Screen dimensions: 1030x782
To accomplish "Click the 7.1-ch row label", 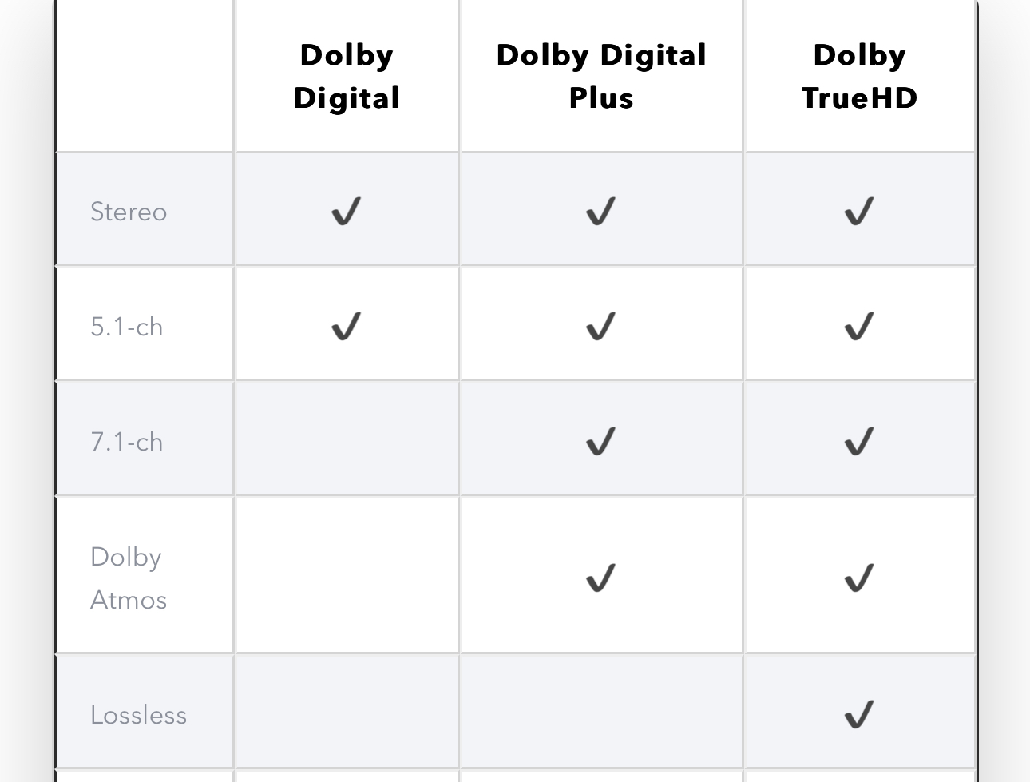I will click(x=127, y=442).
